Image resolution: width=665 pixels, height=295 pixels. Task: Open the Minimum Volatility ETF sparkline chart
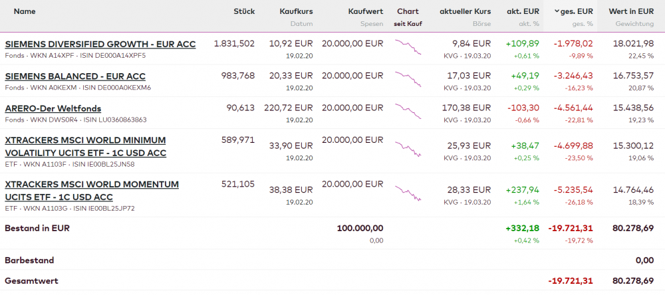coord(408,147)
